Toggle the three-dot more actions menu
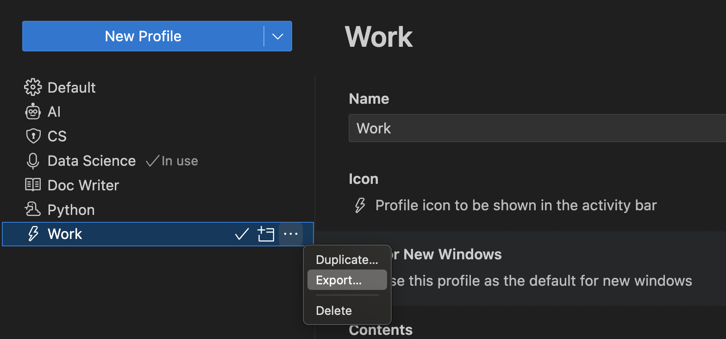This screenshot has height=339, width=726. [290, 234]
